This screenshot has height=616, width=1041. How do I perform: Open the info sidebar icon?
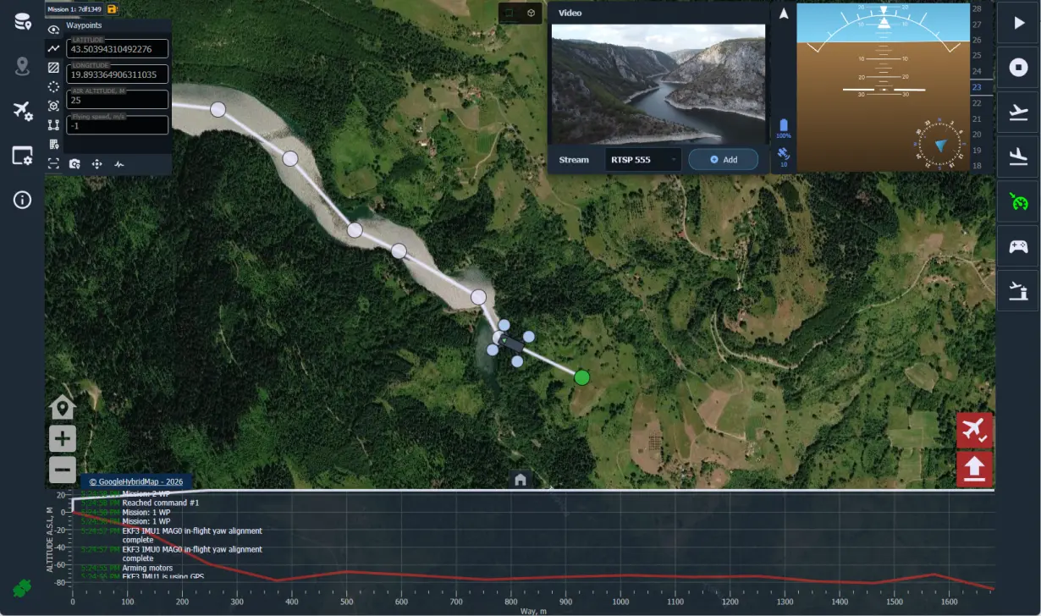point(22,200)
